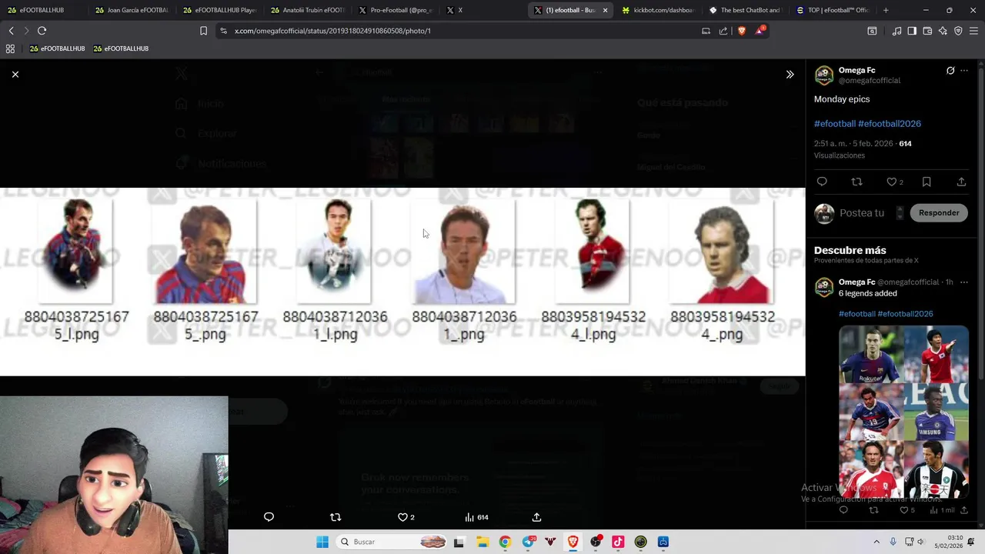The height and width of the screenshot is (554, 985).
Task: Collapse the side panel with double-chevron icon
Action: coord(790,74)
